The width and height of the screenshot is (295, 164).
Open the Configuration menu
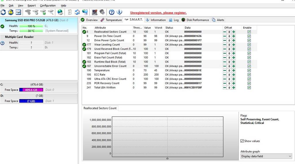pos(48,5)
